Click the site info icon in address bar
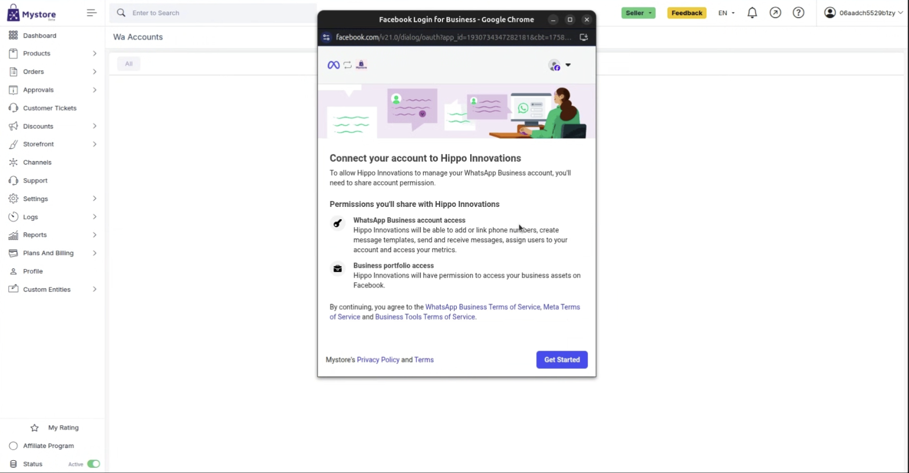Image resolution: width=909 pixels, height=473 pixels. [326, 37]
